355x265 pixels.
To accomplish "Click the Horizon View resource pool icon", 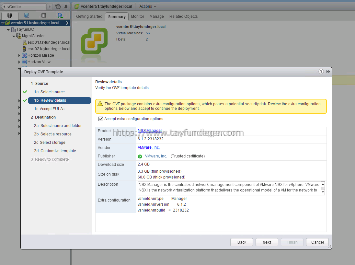I will tap(24, 62).
